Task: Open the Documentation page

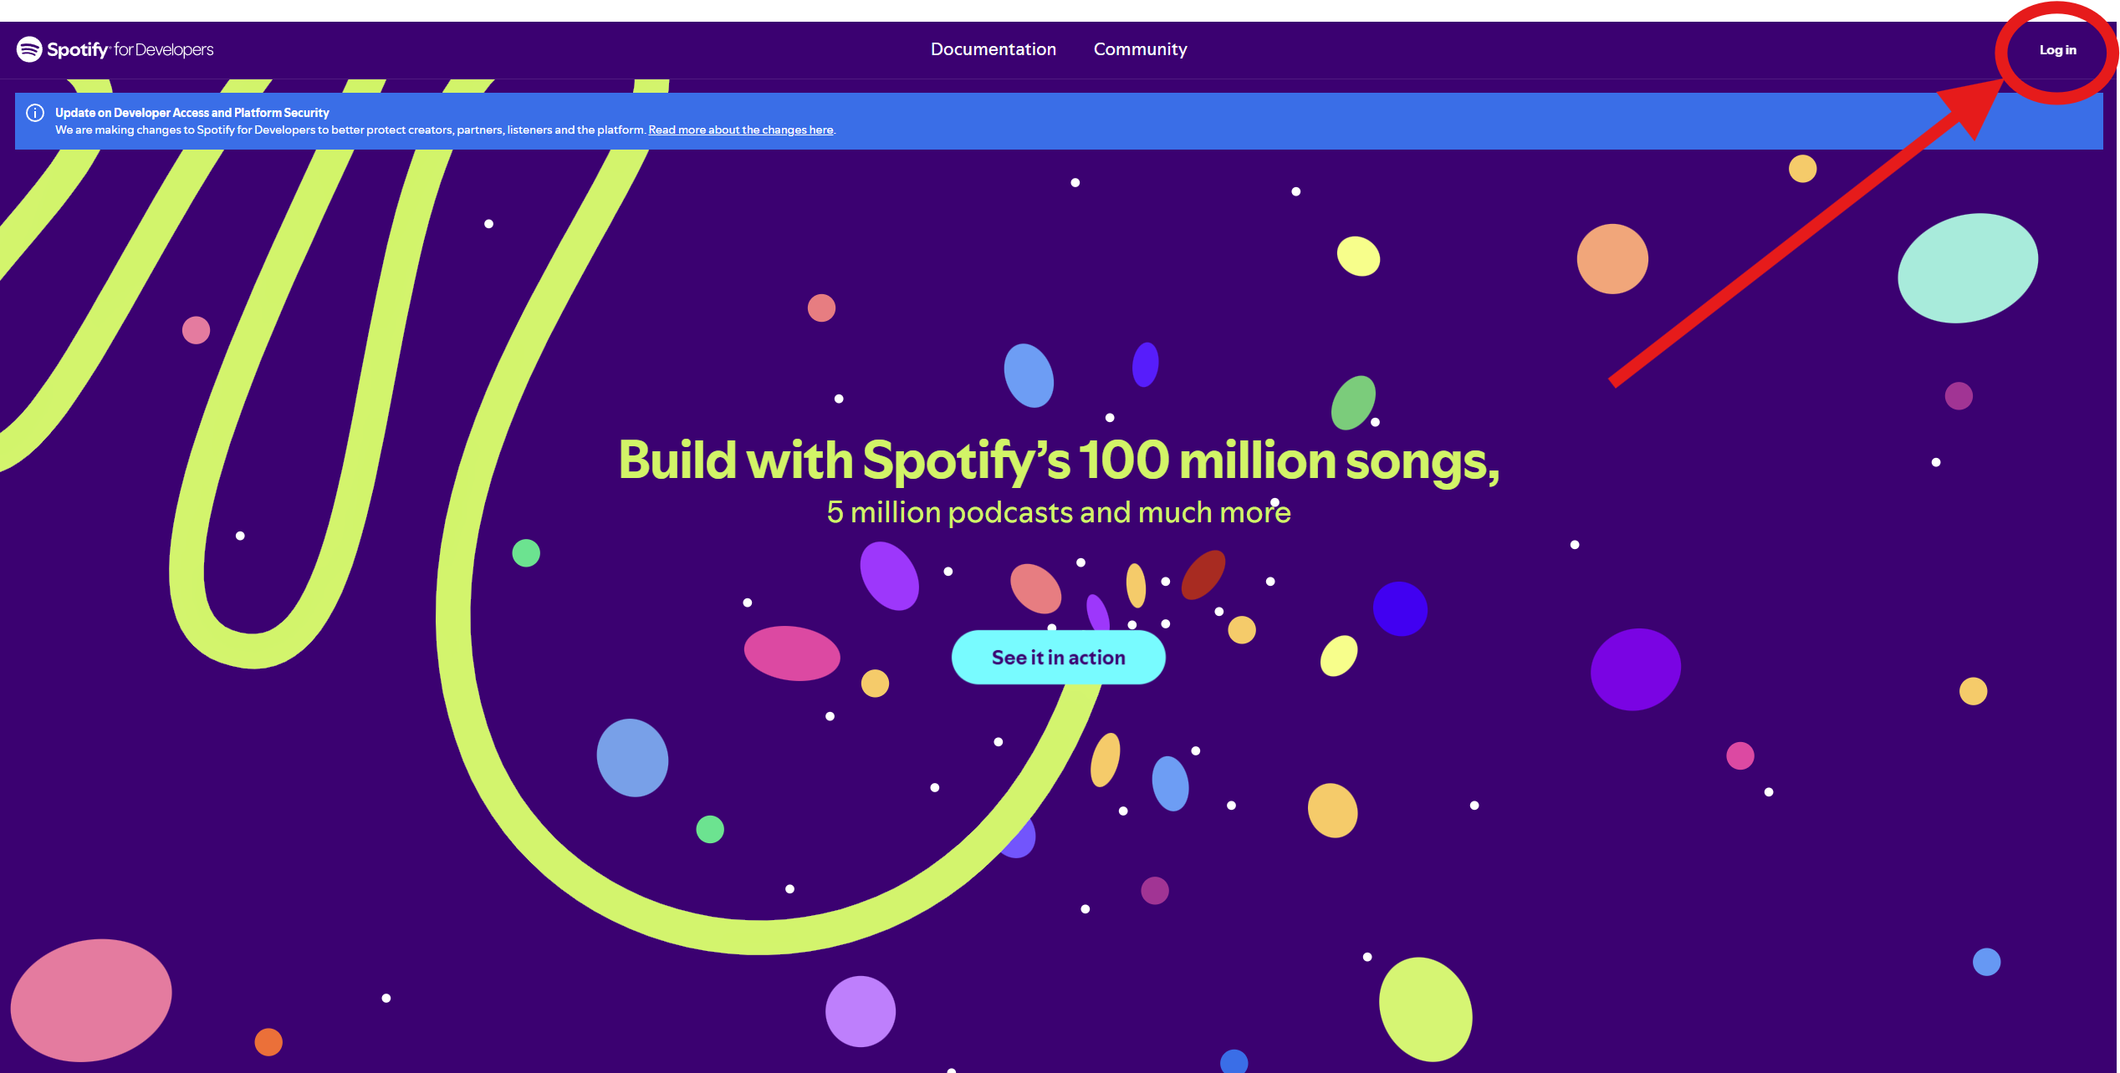Action: [x=994, y=49]
